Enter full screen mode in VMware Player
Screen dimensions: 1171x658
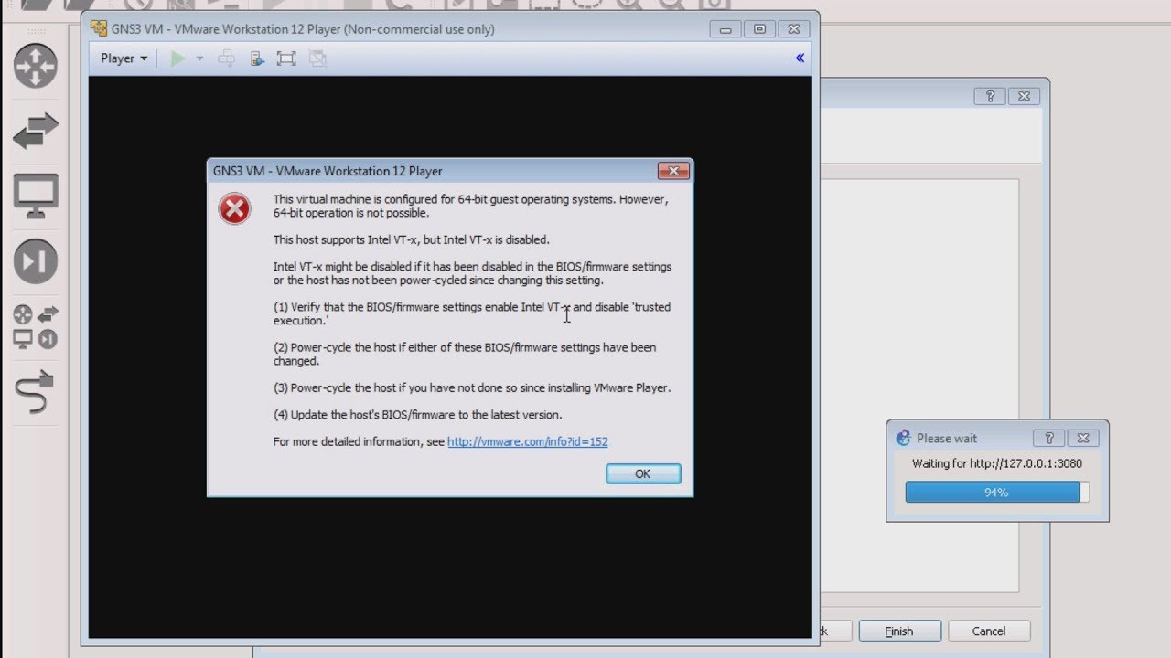(286, 58)
